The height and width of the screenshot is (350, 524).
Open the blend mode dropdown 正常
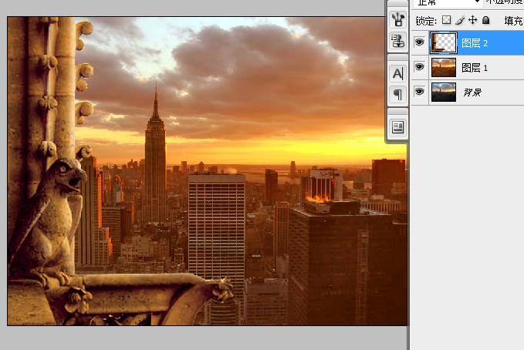(448, 2)
